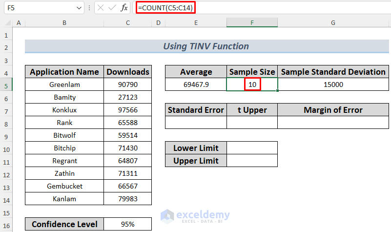Select the cell containing 79983
This screenshot has width=391, height=232.
(x=128, y=199)
